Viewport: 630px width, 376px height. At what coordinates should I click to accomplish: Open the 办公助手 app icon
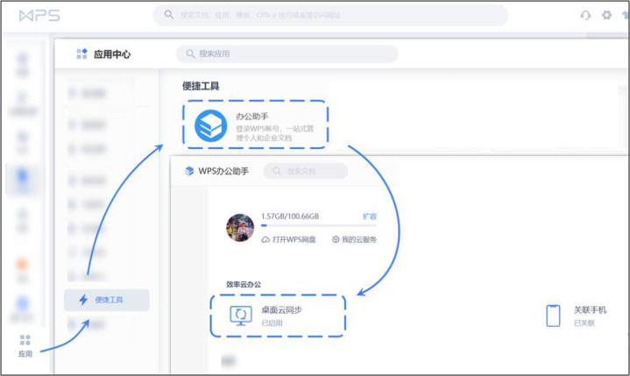[x=210, y=125]
